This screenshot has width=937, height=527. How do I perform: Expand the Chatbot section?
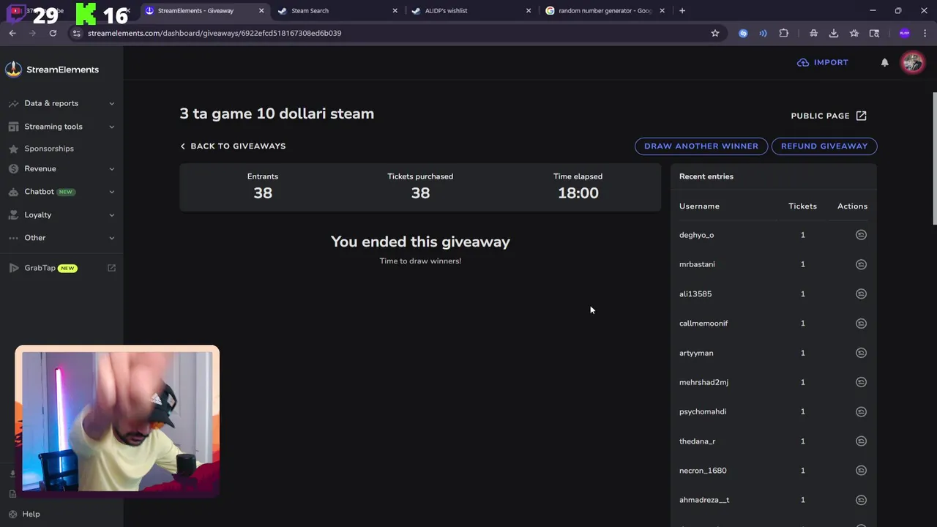61,192
